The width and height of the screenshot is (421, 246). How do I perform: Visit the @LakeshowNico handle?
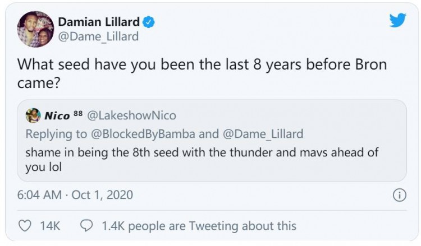tap(131, 116)
